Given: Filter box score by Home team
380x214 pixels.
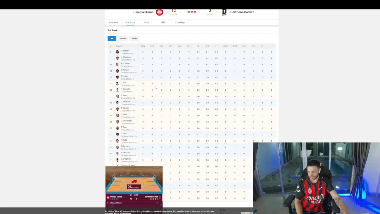Looking at the screenshot, I should pyautogui.click(x=123, y=38).
